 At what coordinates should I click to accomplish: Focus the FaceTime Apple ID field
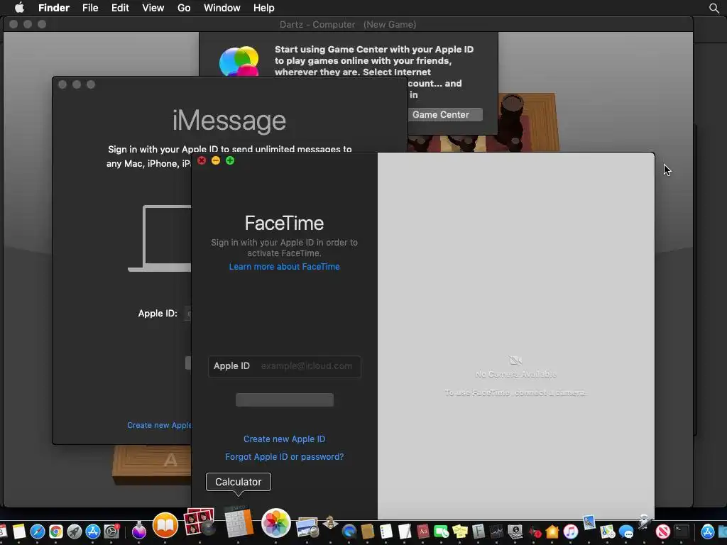click(284, 366)
